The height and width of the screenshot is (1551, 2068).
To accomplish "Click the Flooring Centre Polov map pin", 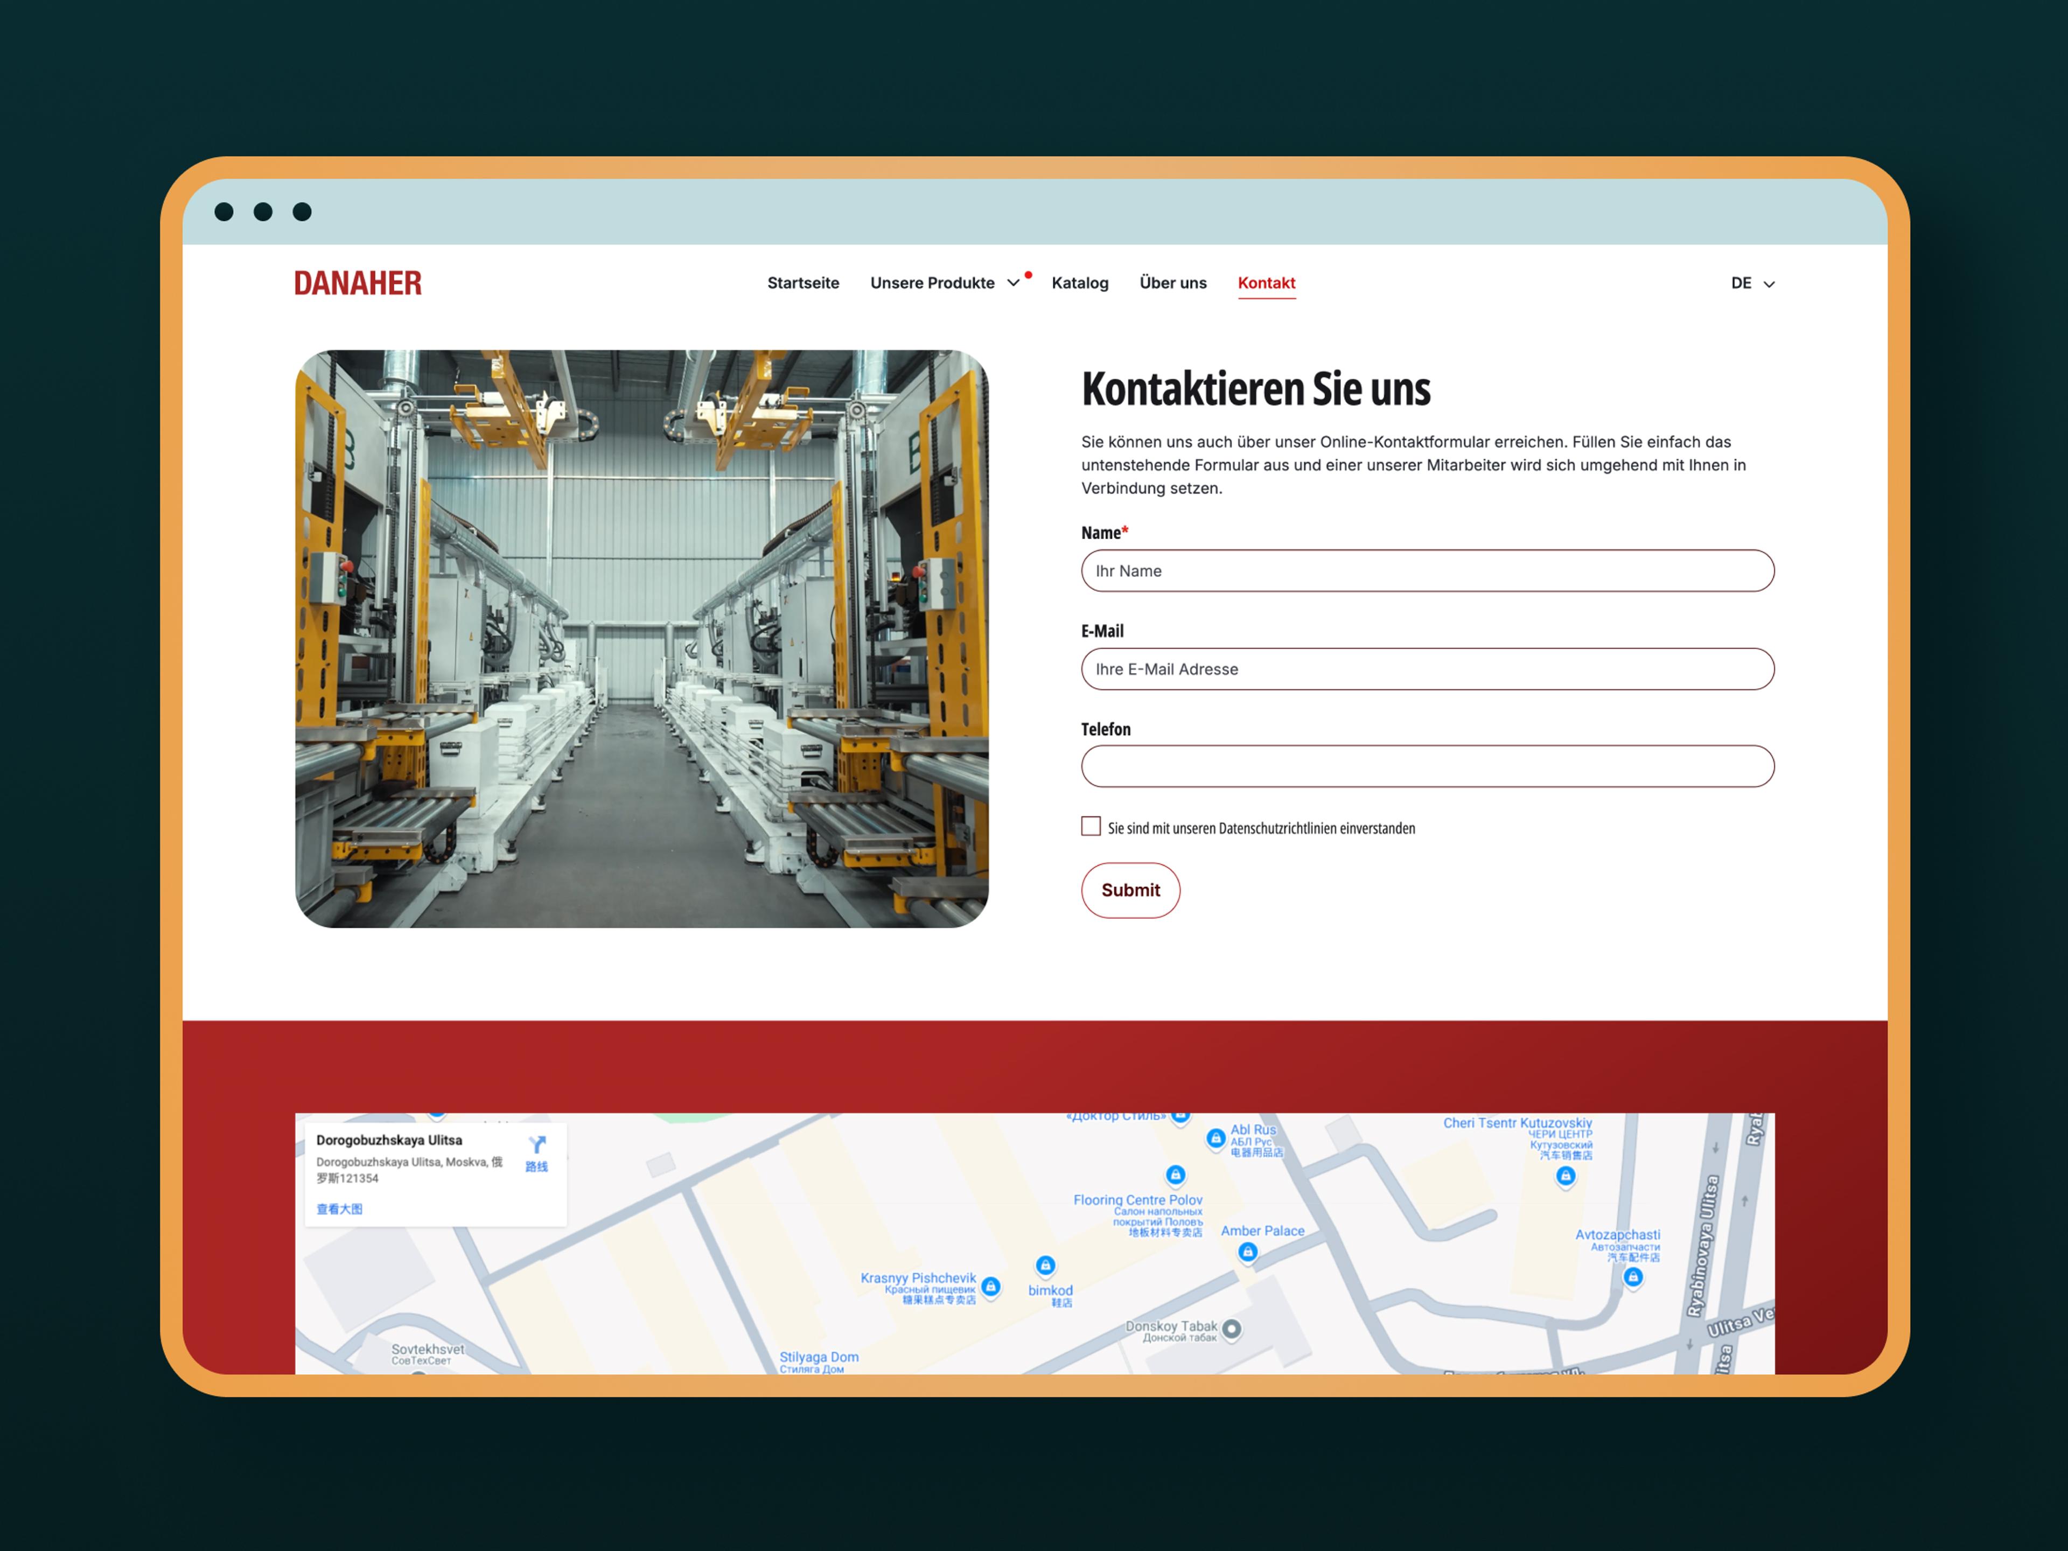I will click(x=1175, y=1174).
